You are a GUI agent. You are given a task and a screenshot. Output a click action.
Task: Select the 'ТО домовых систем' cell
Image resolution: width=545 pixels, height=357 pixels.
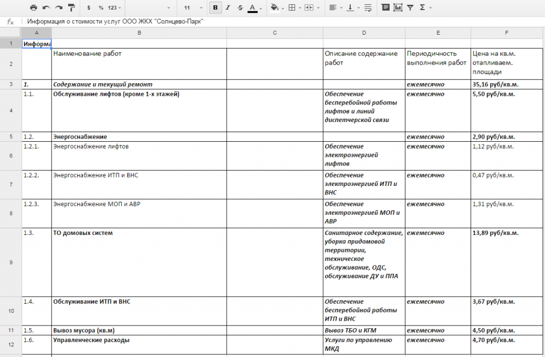(139, 262)
